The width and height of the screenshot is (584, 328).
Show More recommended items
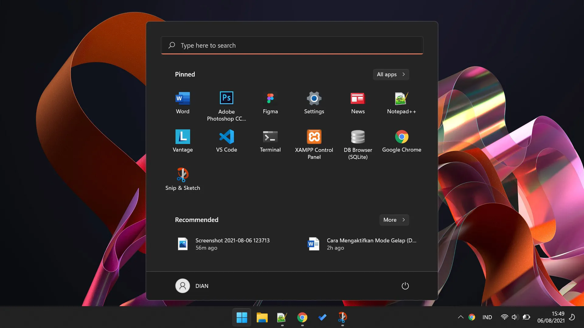click(x=394, y=220)
